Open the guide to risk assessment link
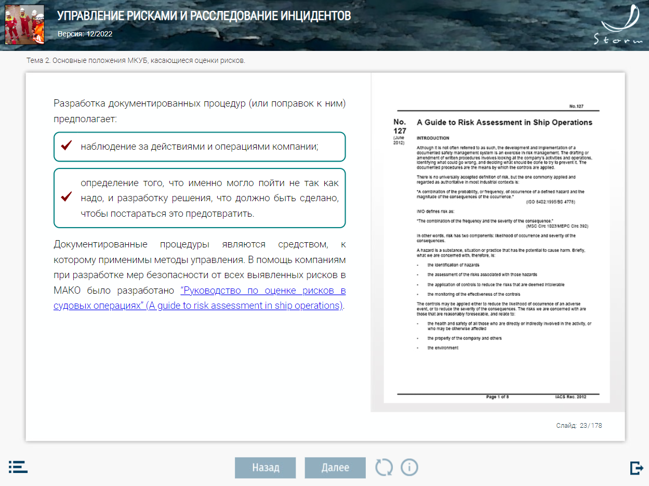 pyautogui.click(x=200, y=298)
